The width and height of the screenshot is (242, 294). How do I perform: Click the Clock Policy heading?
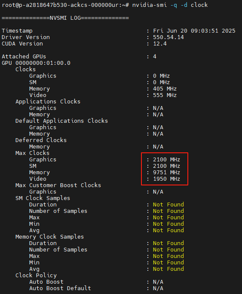pos(36,276)
